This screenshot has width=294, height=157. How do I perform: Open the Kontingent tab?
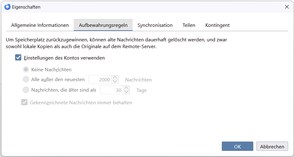pos(217,25)
